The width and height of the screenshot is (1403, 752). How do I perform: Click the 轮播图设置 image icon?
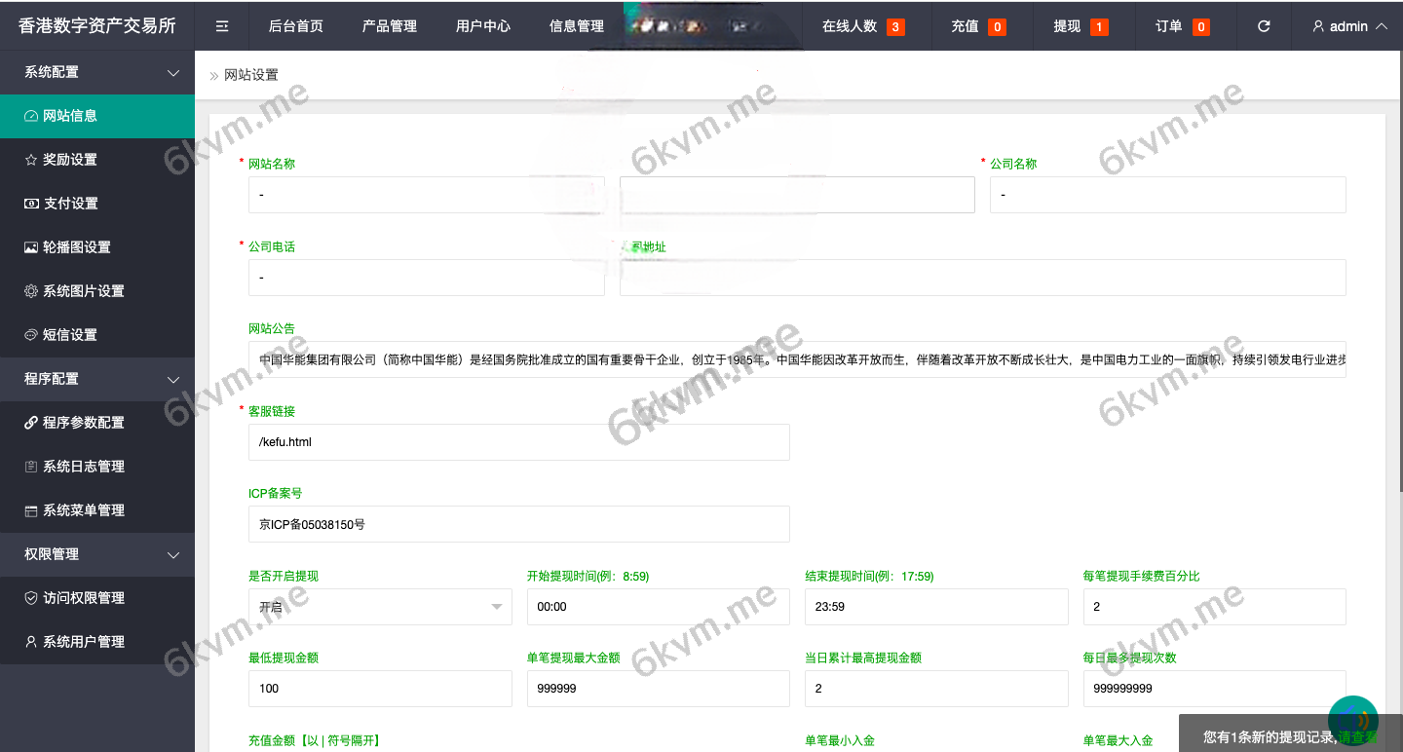[30, 247]
